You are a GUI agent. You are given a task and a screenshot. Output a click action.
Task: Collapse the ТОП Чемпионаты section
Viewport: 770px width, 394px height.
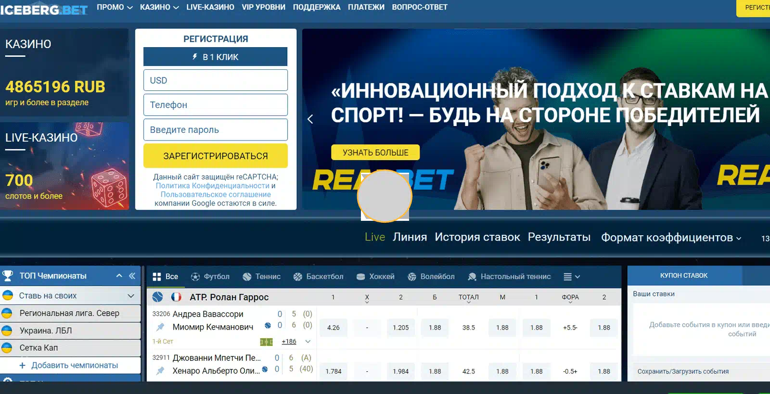(x=119, y=276)
